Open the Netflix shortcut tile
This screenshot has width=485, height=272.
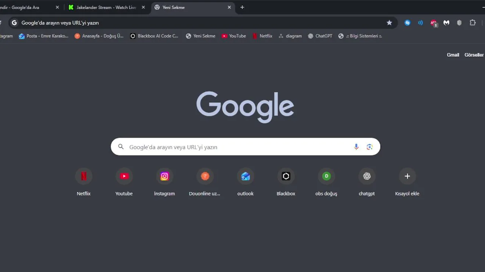click(x=84, y=182)
